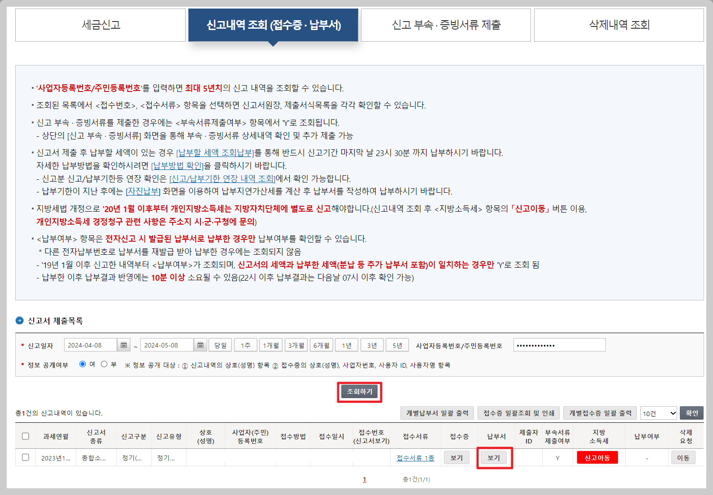Open the 자진납부 link
713x495 pixels.
tap(143, 191)
